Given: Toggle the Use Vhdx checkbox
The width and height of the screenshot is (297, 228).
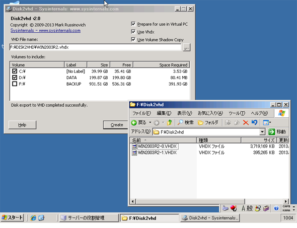Looking at the screenshot, I should point(133,32).
